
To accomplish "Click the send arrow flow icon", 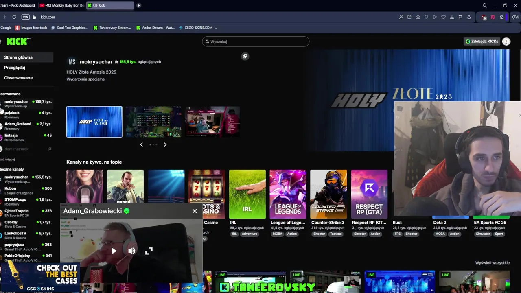I will (x=435, y=17).
